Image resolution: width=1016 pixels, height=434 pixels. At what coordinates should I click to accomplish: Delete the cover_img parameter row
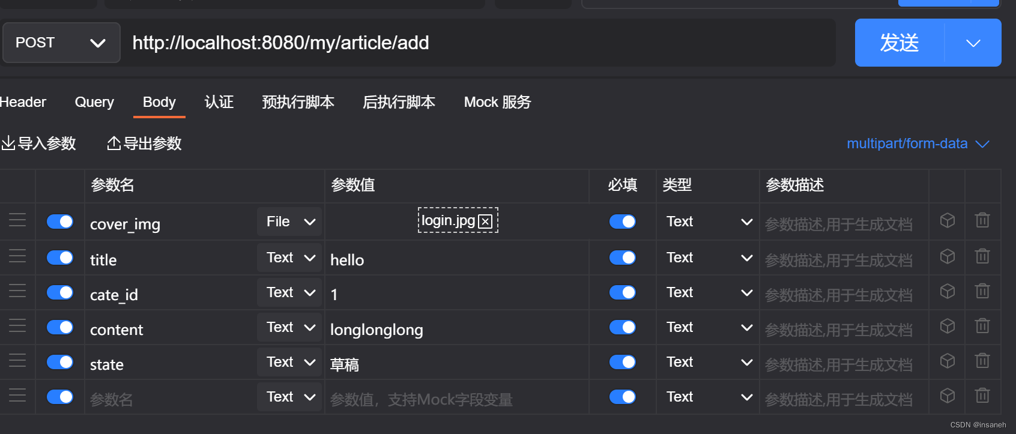982,220
